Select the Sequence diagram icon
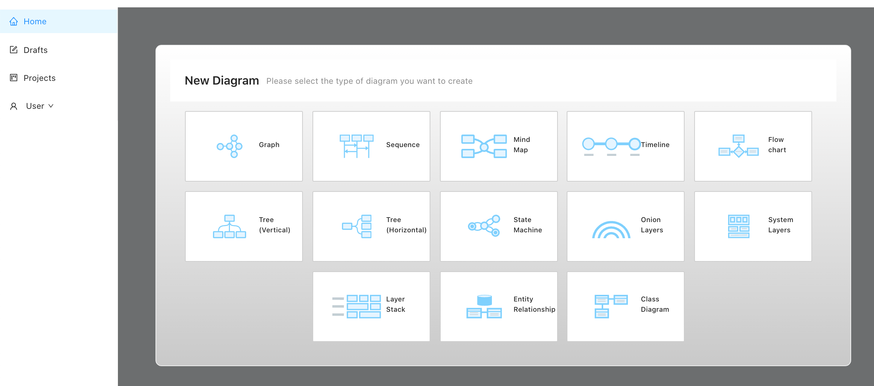The image size is (874, 386). (356, 146)
